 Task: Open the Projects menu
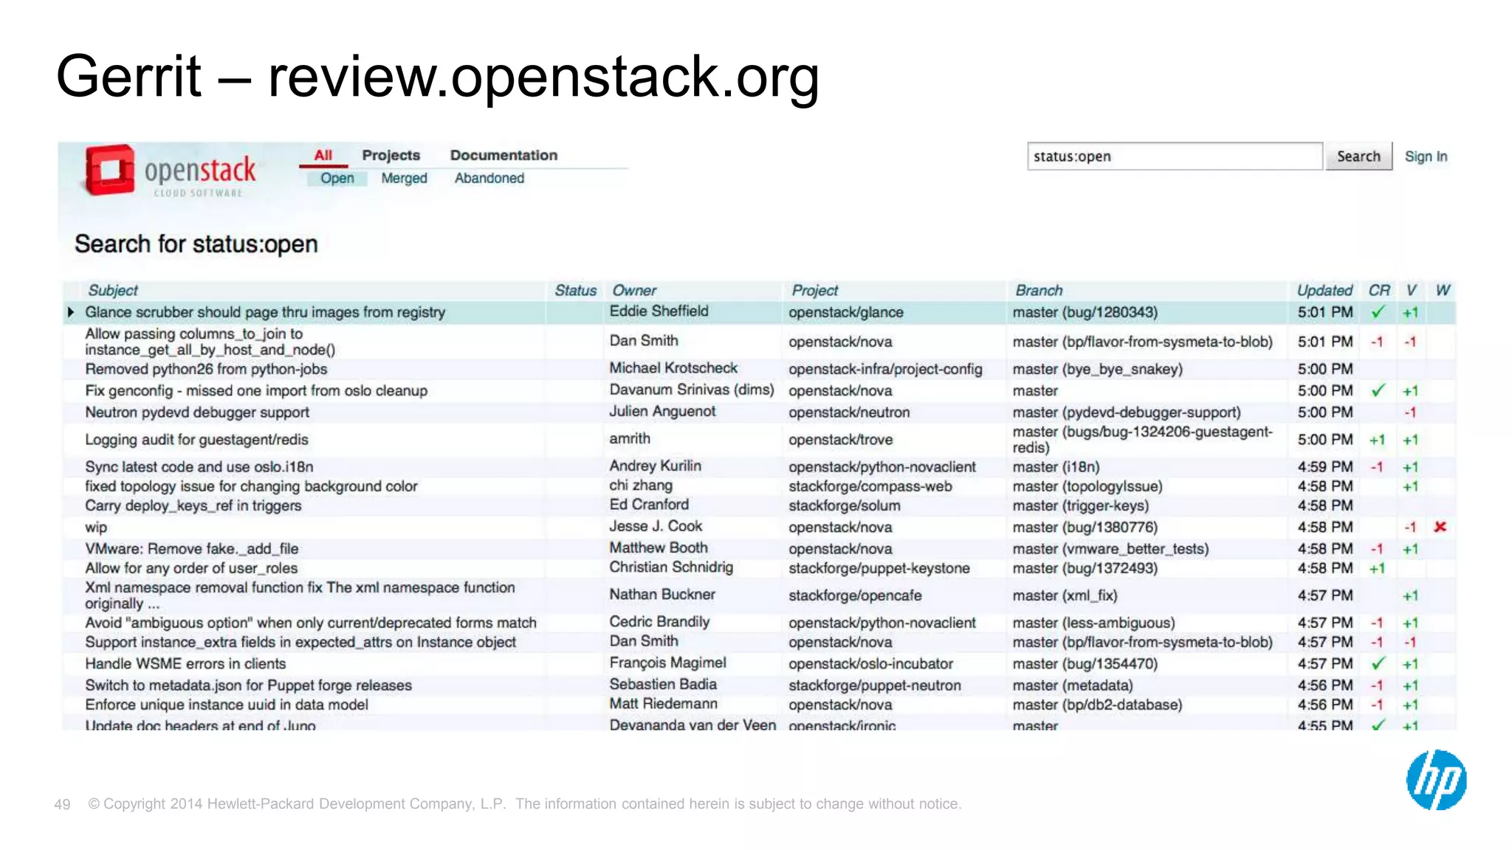tap(391, 155)
